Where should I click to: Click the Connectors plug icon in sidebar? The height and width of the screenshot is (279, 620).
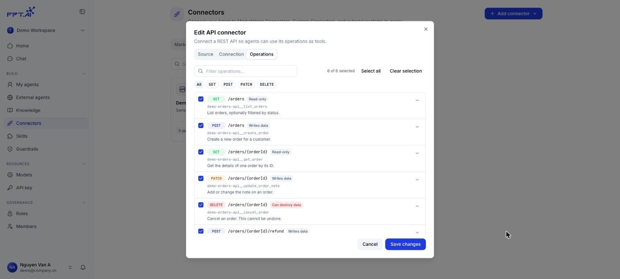click(10, 123)
